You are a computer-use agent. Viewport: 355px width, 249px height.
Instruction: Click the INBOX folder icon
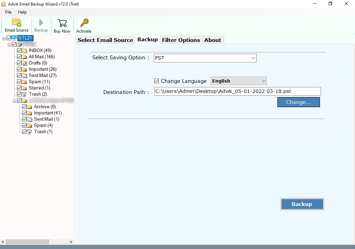point(24,51)
